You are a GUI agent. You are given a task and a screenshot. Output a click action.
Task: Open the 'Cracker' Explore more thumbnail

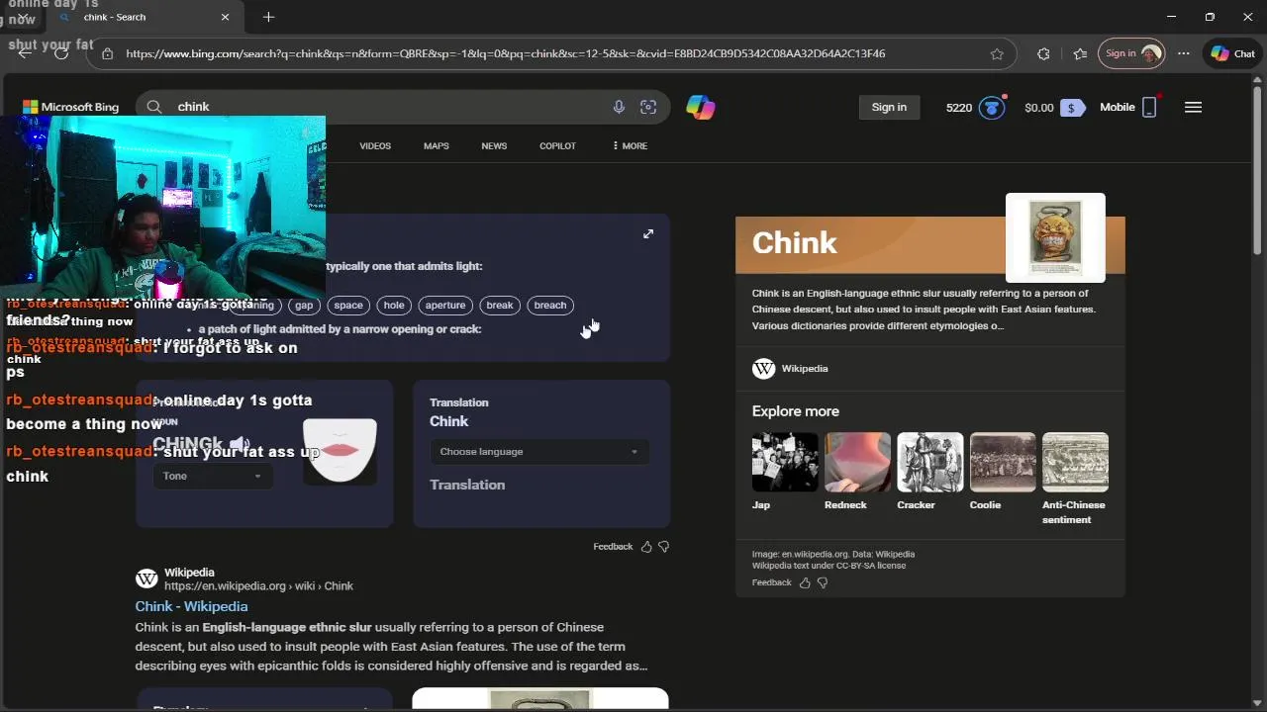pos(929,462)
